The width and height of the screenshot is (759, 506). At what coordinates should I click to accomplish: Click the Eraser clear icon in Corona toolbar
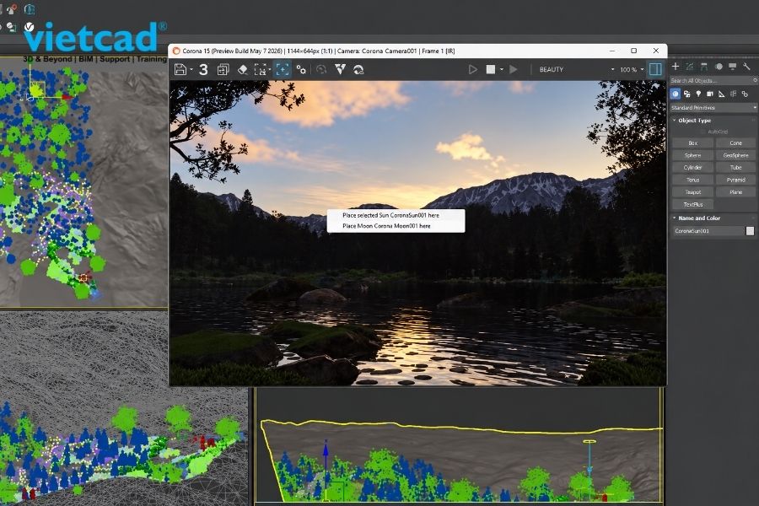point(243,70)
